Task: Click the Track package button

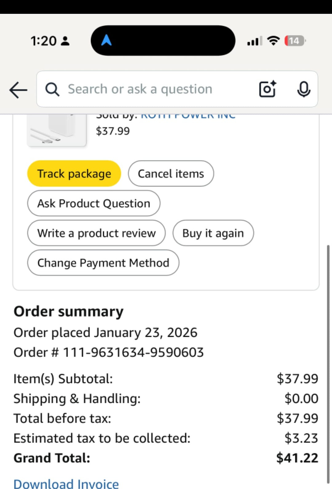Action: (74, 174)
